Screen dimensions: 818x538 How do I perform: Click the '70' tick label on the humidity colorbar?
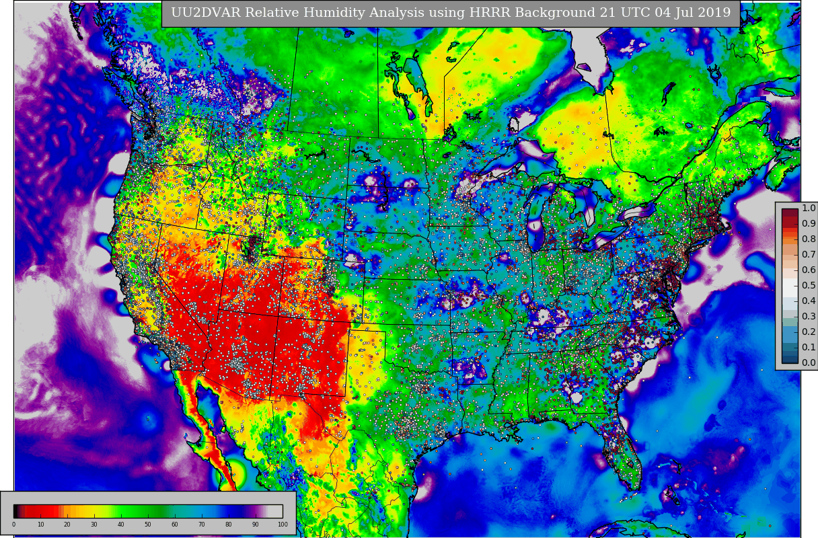(202, 525)
